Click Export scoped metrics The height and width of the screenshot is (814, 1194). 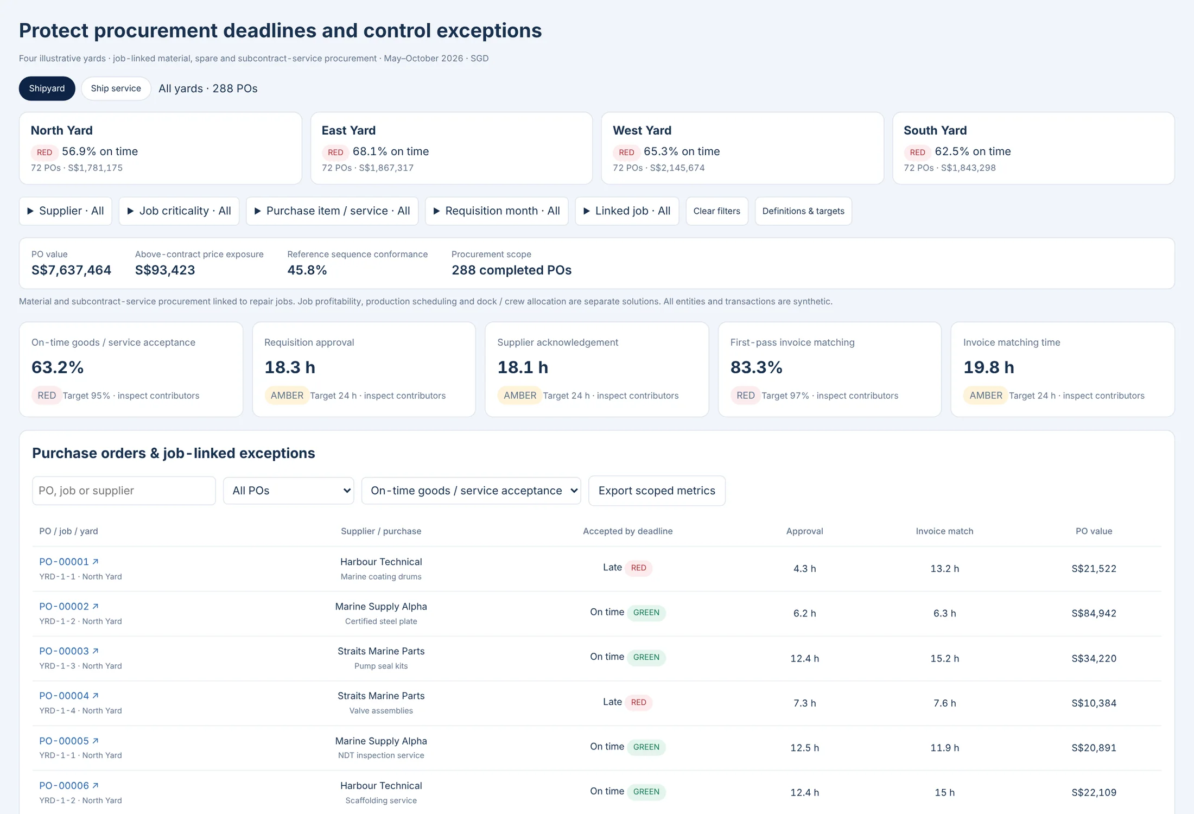pos(657,491)
